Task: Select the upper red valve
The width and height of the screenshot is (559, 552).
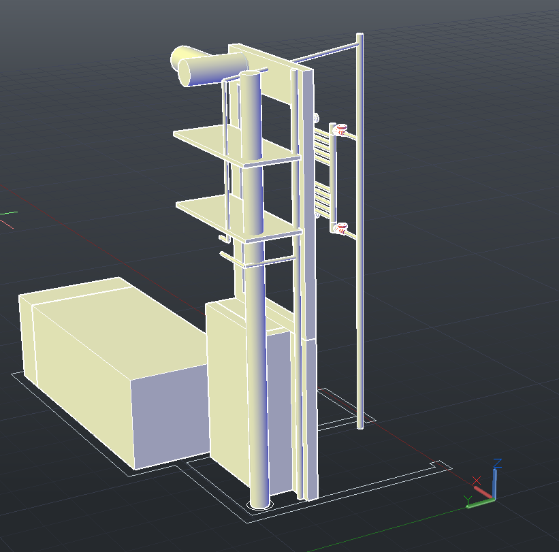Action: [x=340, y=129]
